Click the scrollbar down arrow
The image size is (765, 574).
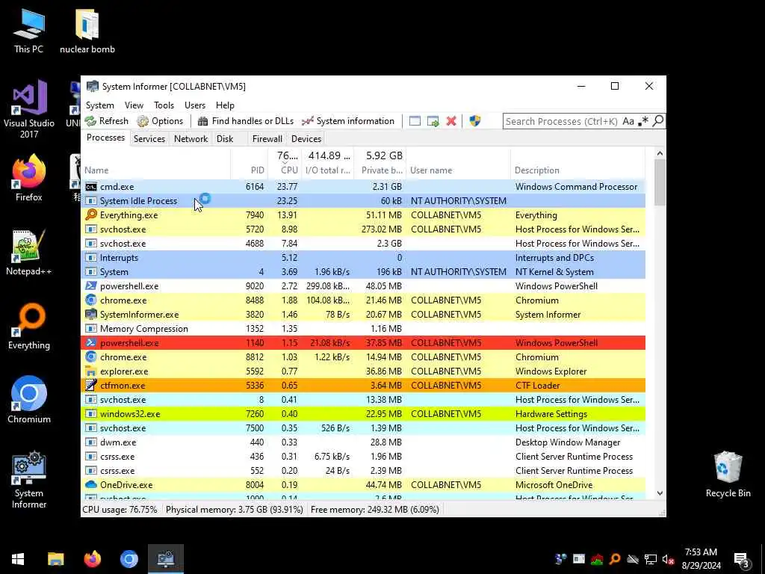(660, 493)
